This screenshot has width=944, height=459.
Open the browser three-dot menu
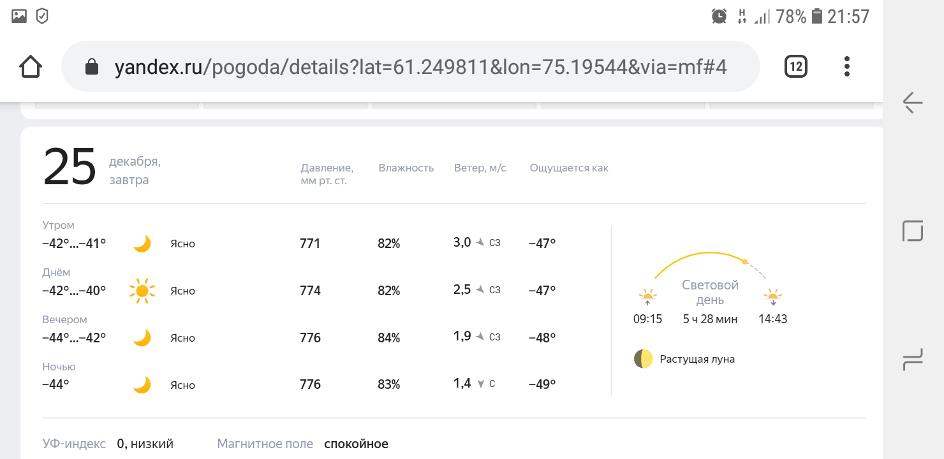846,66
